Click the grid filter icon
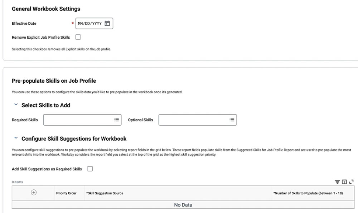Viewport: 358px width, 213px height. (337, 182)
